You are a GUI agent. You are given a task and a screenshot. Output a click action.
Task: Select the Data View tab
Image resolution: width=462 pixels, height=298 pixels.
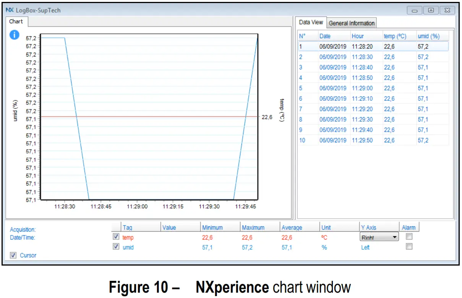(311, 22)
